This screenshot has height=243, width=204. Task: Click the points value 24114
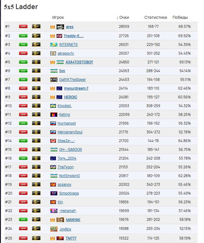123,88
